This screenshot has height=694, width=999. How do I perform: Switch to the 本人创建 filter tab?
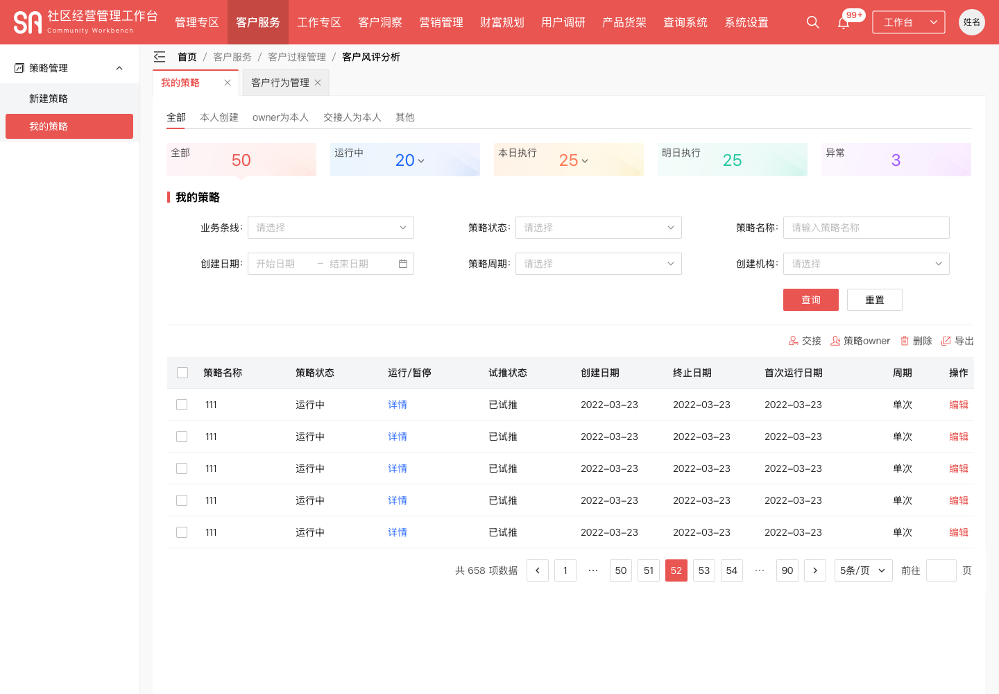[219, 117]
